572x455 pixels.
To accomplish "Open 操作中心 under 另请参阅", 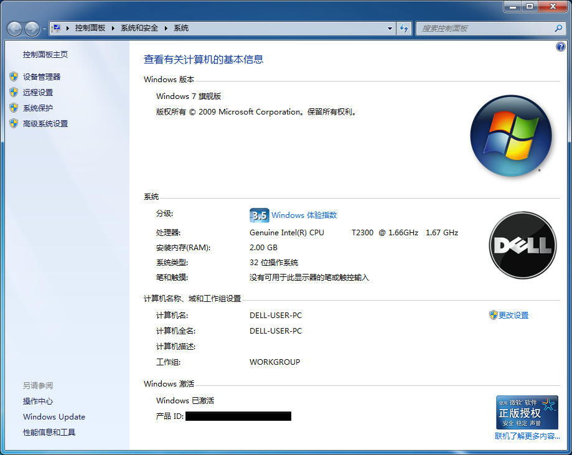I will click(x=38, y=401).
